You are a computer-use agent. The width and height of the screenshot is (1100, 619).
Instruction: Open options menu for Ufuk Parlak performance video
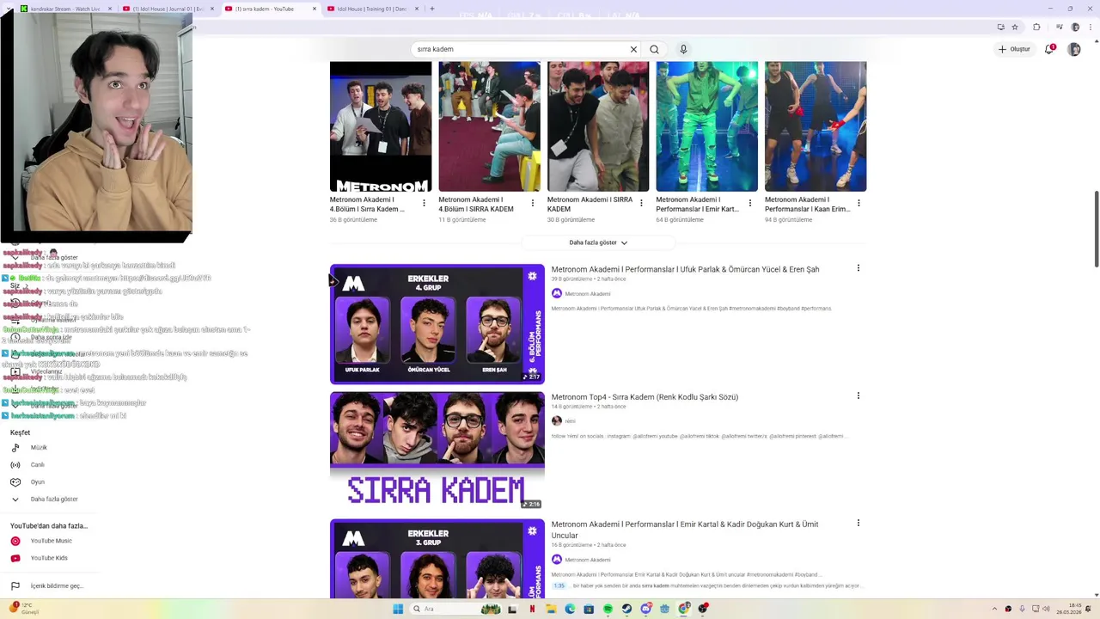point(858,268)
